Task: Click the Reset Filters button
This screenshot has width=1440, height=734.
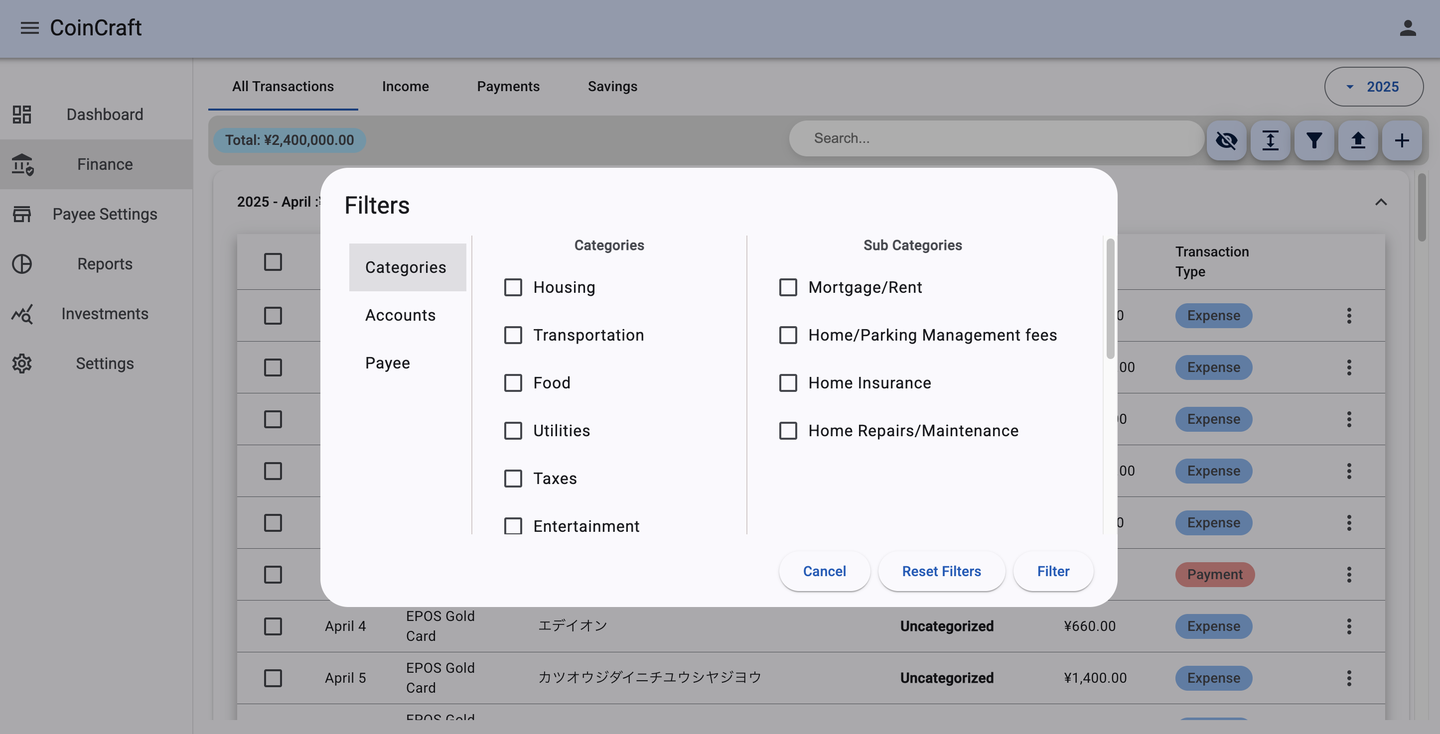Action: (941, 572)
